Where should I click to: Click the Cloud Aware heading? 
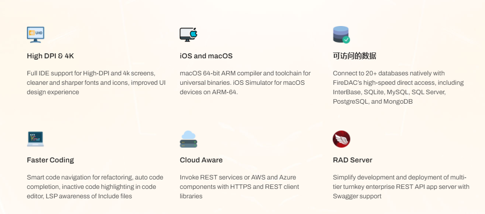pyautogui.click(x=201, y=160)
